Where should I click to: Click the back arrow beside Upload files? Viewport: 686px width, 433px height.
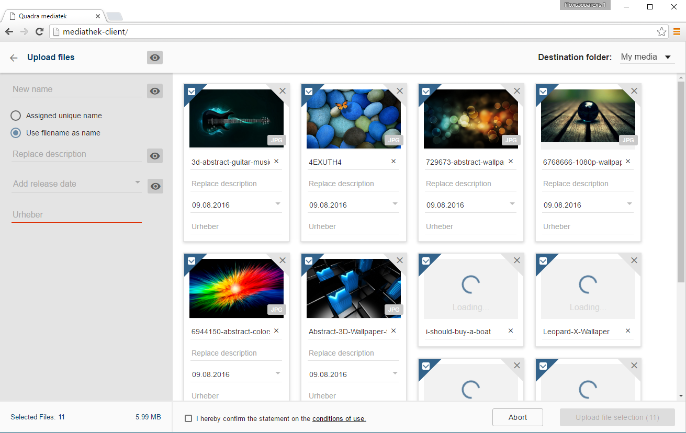point(14,58)
